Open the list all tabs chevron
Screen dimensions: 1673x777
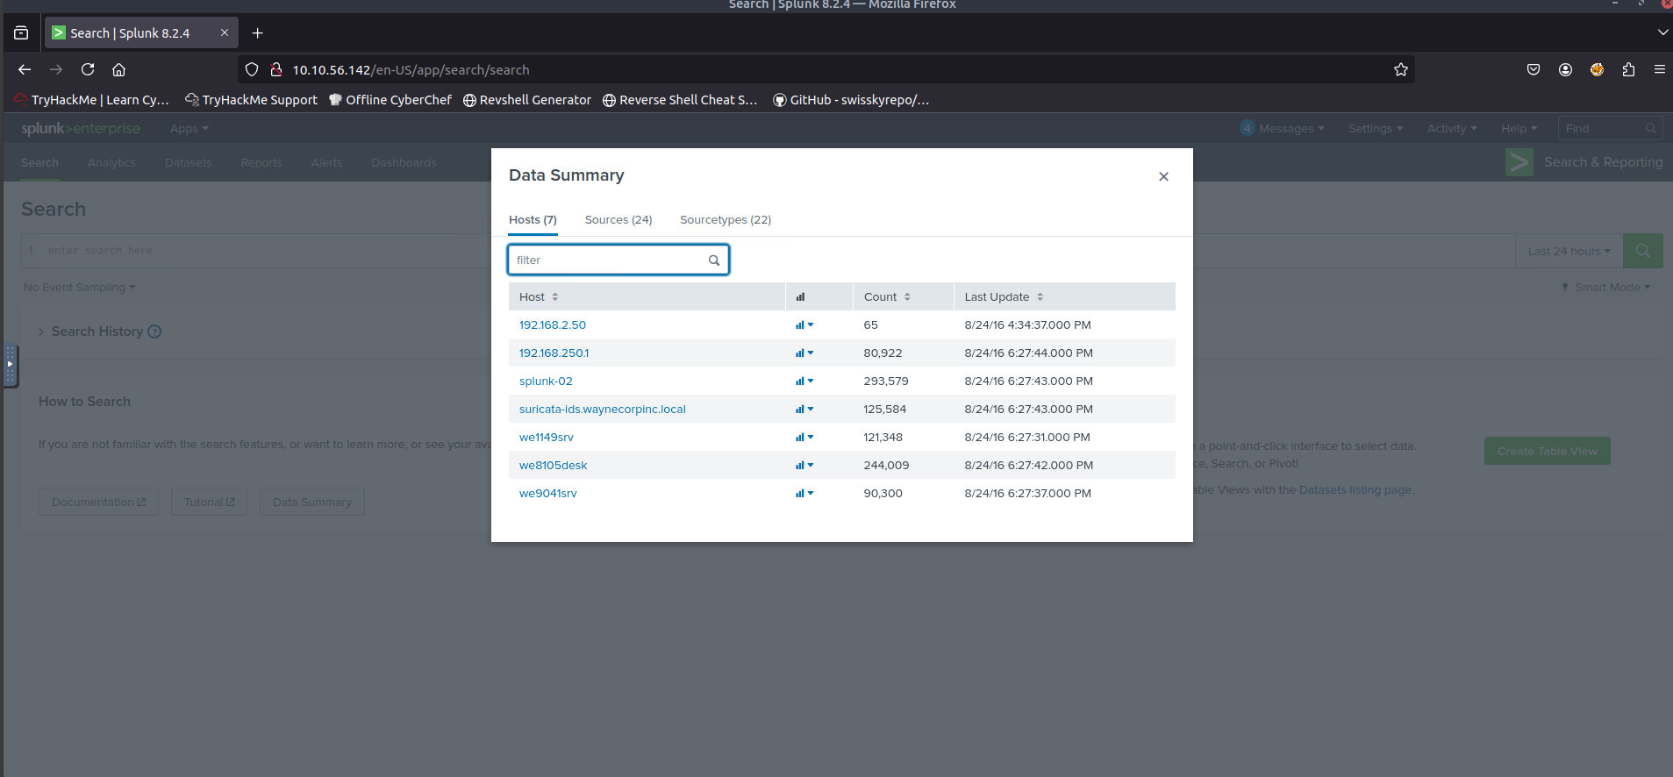(x=1662, y=32)
